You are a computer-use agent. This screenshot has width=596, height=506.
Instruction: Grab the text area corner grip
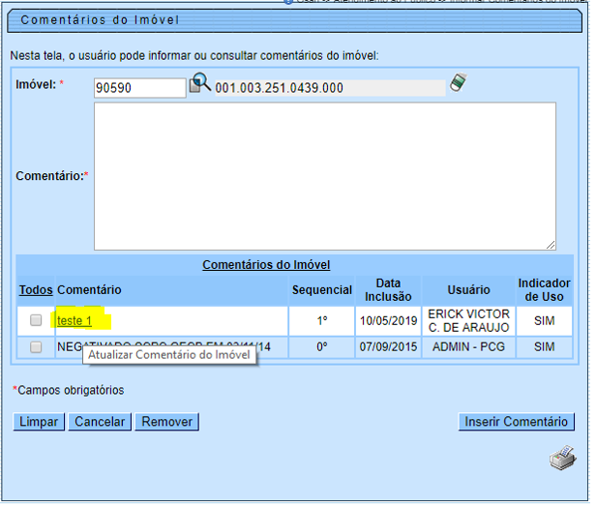[551, 245]
